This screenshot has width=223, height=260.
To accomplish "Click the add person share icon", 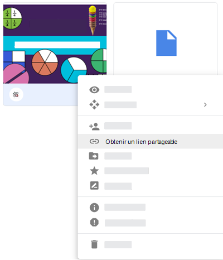I will pos(94,127).
